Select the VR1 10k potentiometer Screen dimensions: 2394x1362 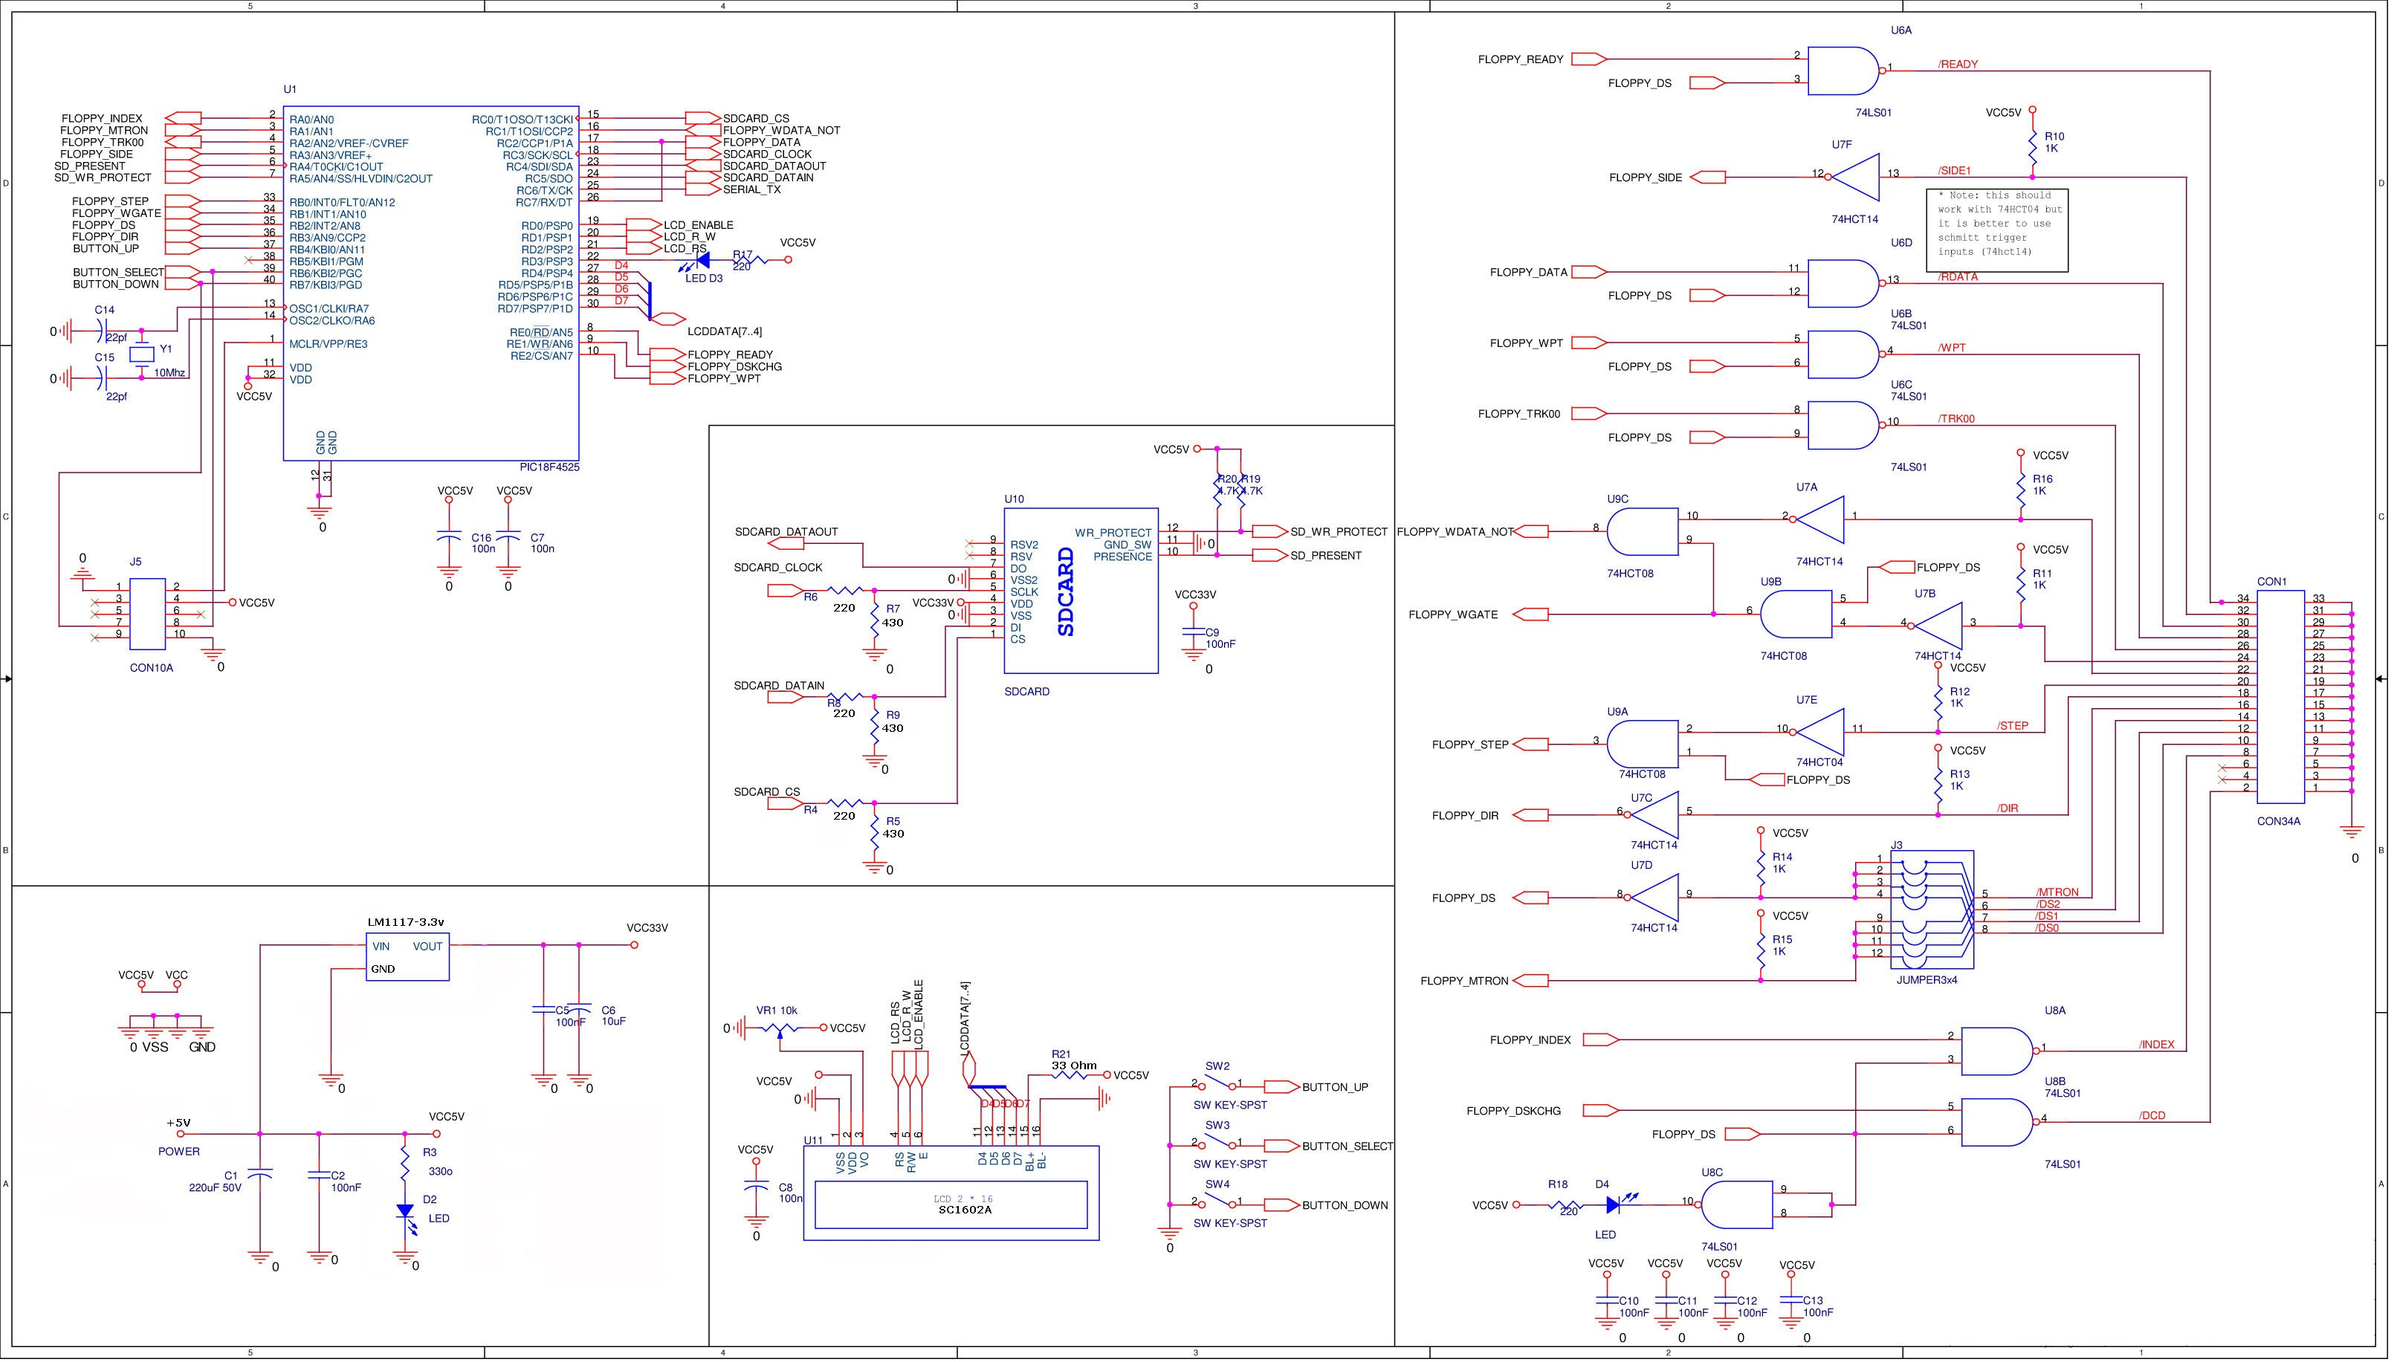pyautogui.click(x=779, y=1028)
